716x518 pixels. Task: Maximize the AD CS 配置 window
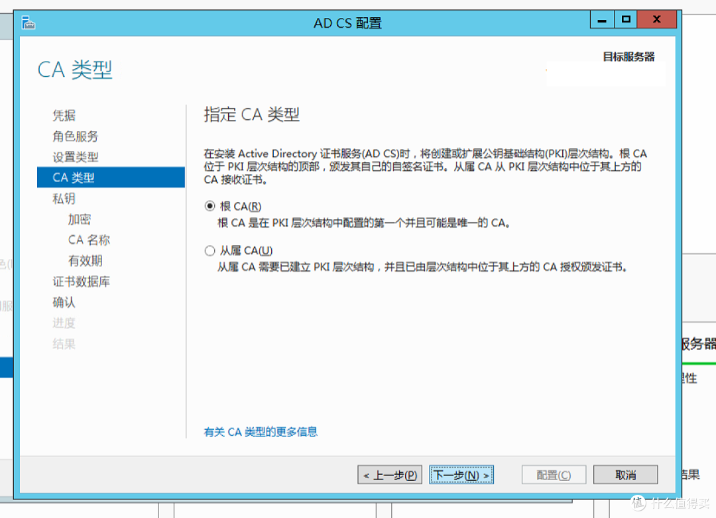pos(625,19)
